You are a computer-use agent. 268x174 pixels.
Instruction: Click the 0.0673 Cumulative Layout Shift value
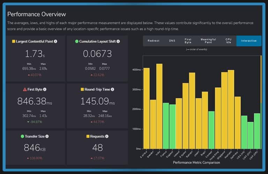pyautogui.click(x=97, y=54)
